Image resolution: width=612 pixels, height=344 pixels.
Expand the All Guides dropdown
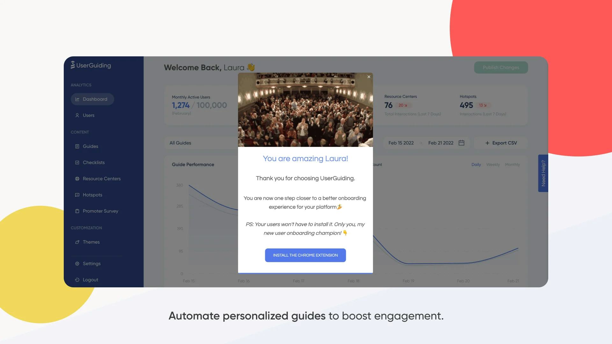click(201, 143)
